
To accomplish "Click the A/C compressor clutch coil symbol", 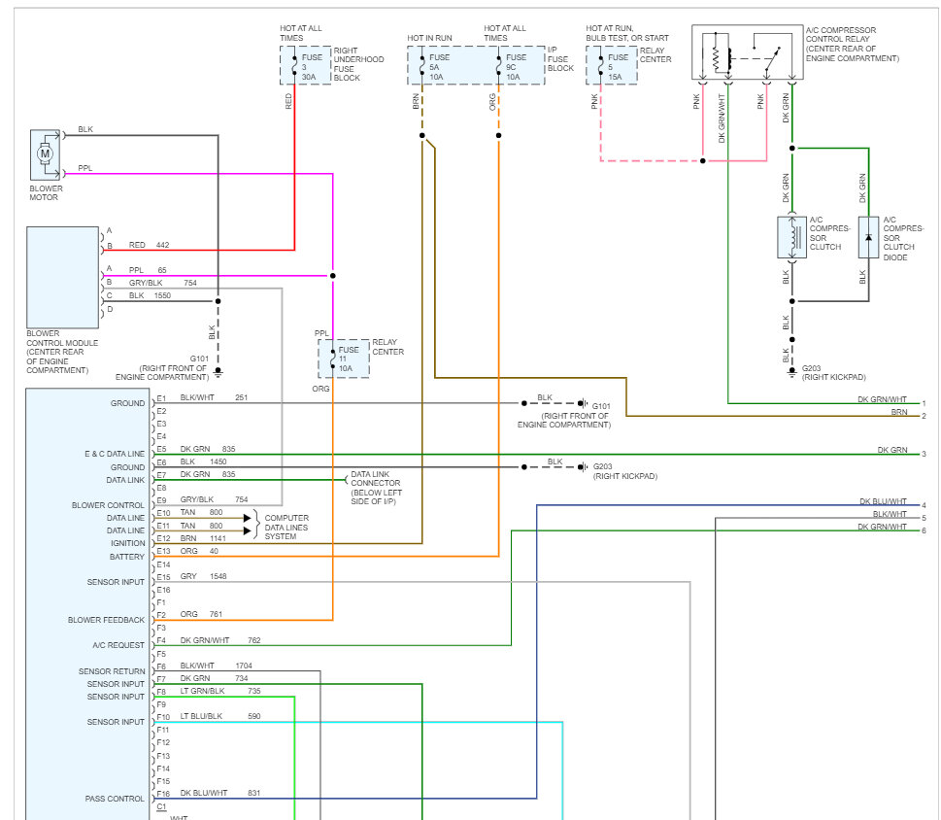I will coord(792,238).
